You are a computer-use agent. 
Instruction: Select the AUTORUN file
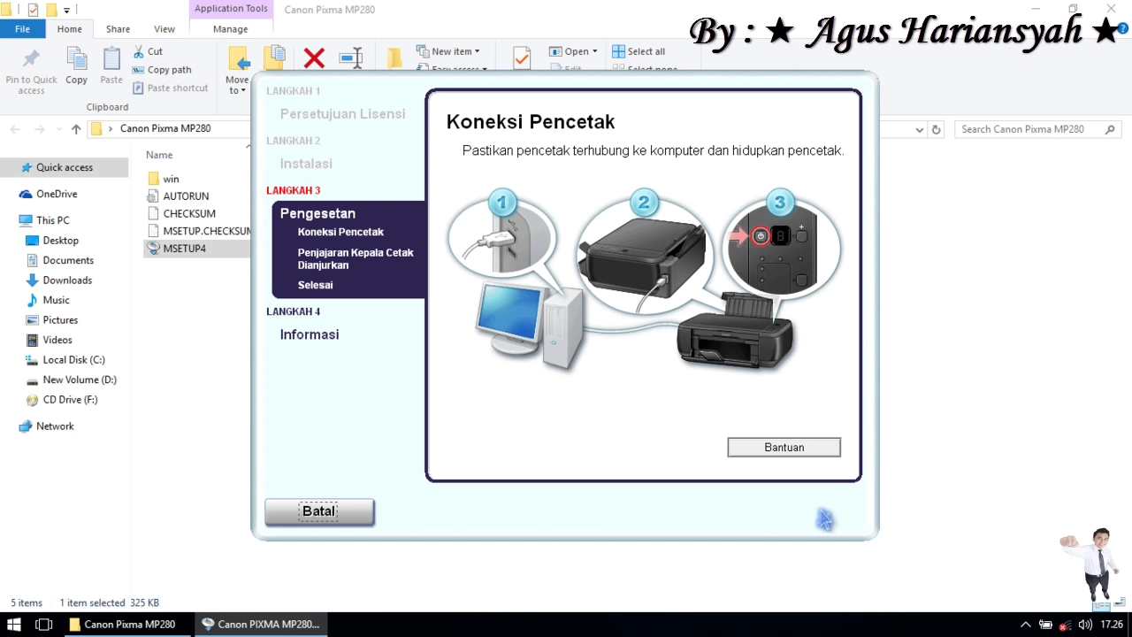pyautogui.click(x=186, y=196)
